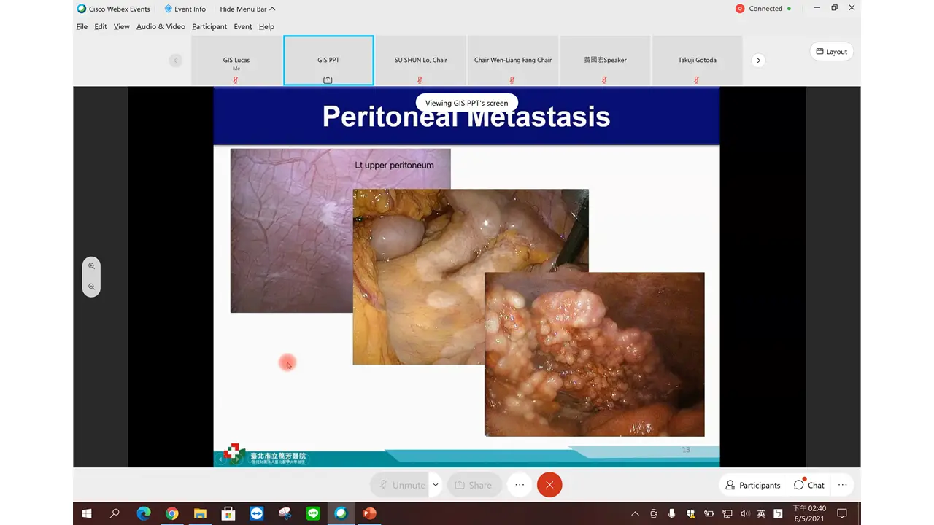Open panel options ellipsis next to Chat
The width and height of the screenshot is (934, 525).
click(x=842, y=485)
